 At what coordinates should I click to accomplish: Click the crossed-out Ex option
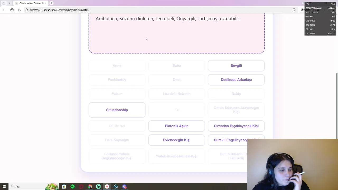tap(177, 110)
